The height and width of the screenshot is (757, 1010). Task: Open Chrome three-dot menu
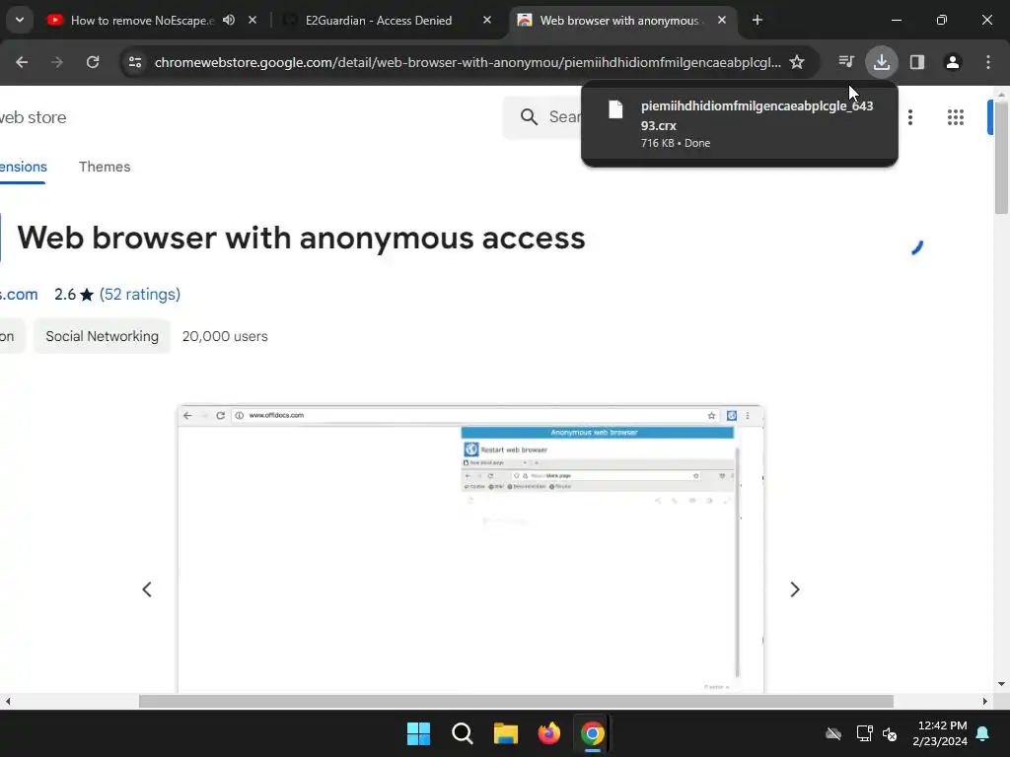pyautogui.click(x=988, y=62)
